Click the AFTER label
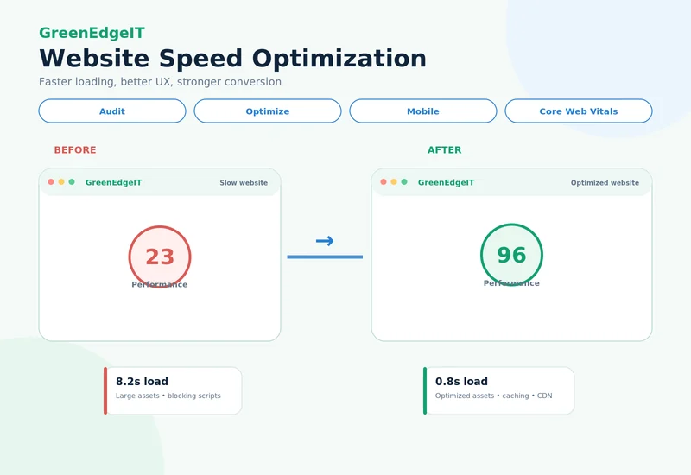The image size is (691, 475). pos(444,149)
